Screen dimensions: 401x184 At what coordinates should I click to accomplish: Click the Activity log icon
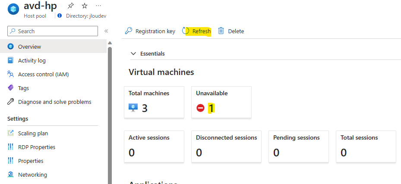pos(10,60)
